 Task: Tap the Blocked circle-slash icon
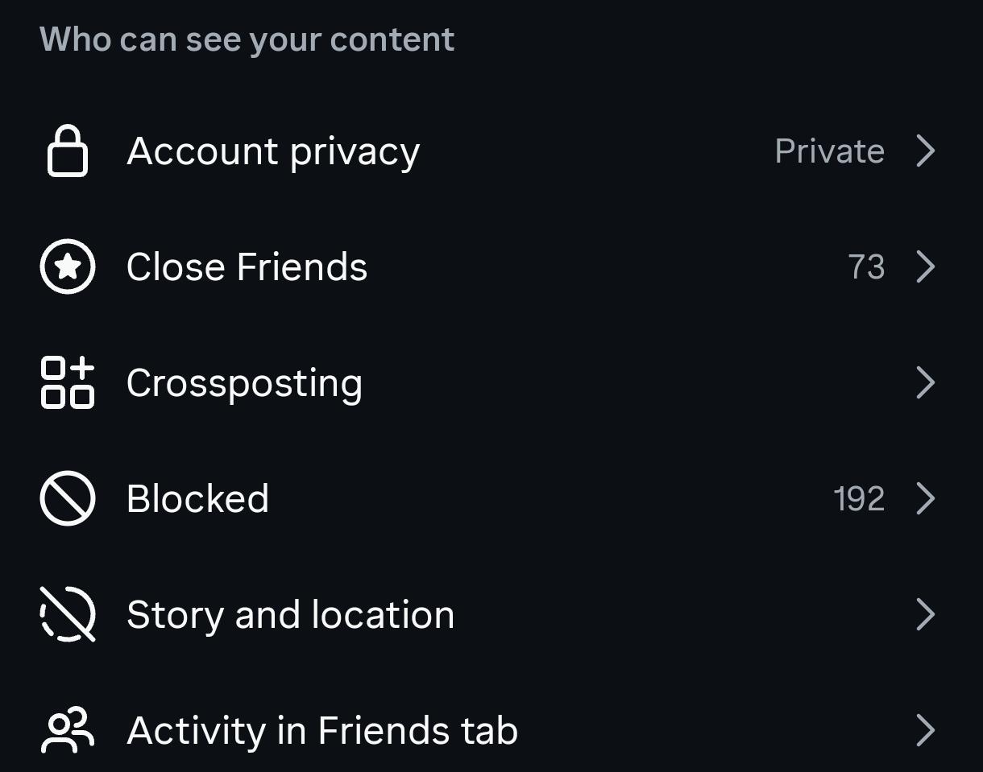click(68, 498)
